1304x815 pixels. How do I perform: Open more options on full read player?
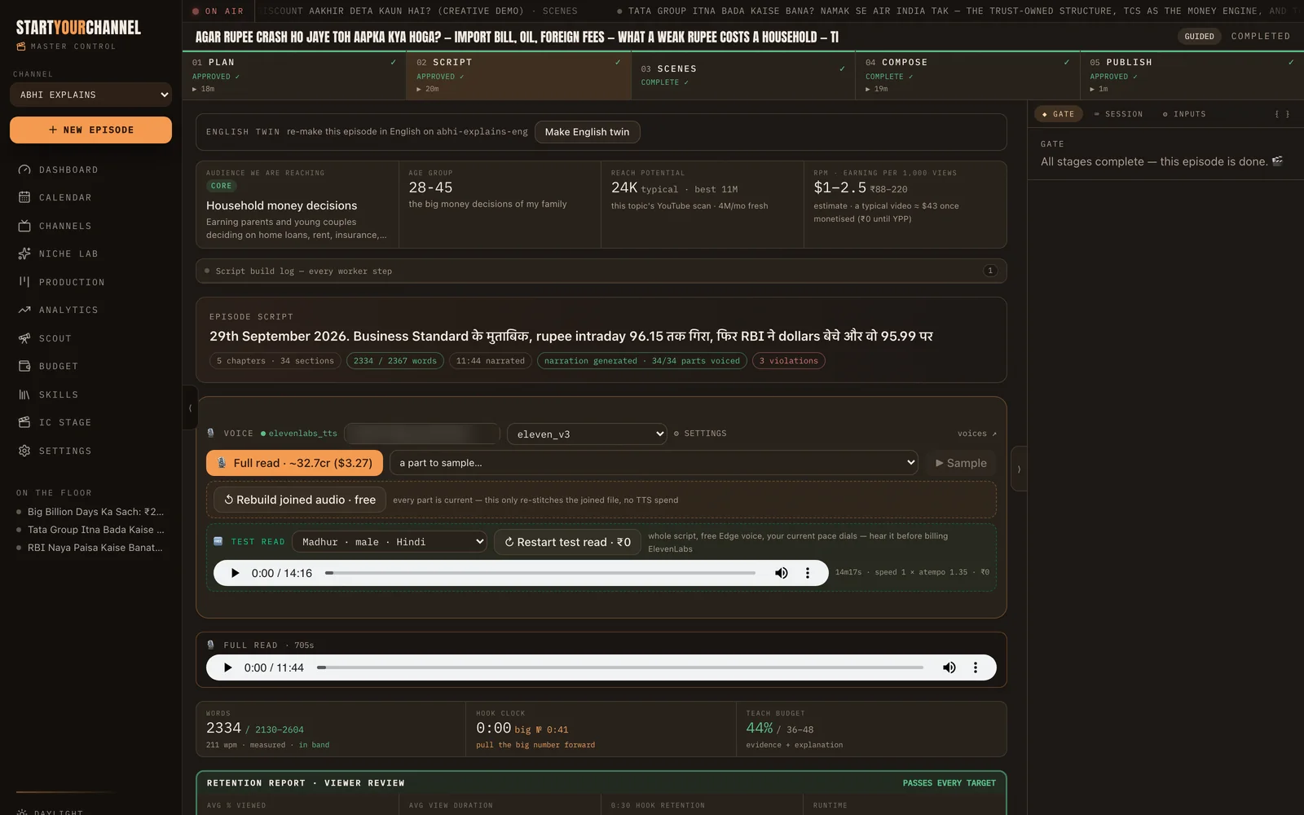(976, 667)
